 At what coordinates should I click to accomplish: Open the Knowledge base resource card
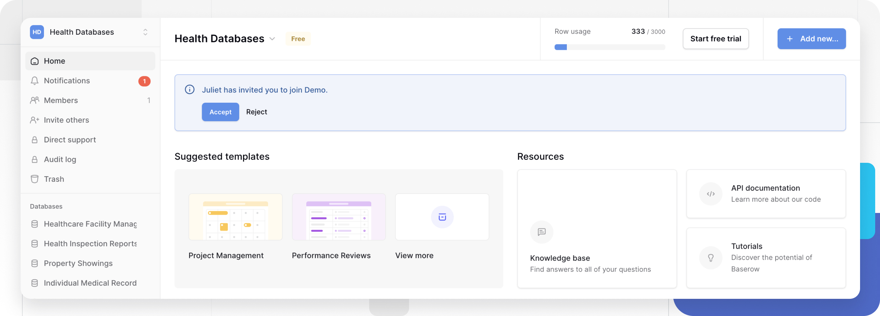(x=597, y=229)
